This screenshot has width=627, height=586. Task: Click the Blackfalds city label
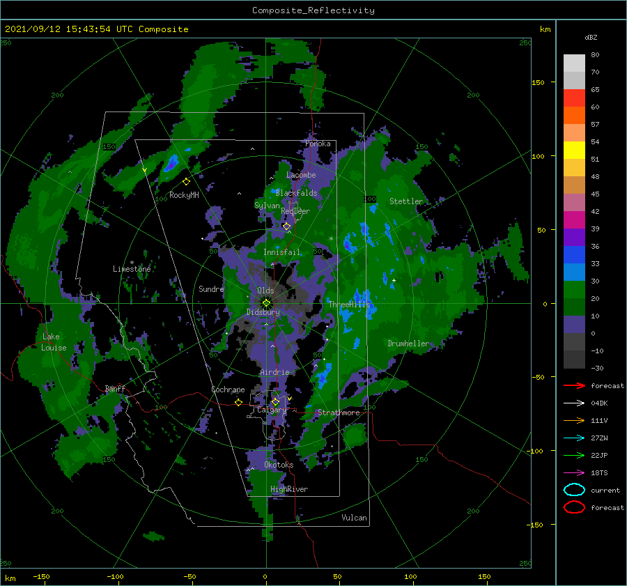[296, 193]
